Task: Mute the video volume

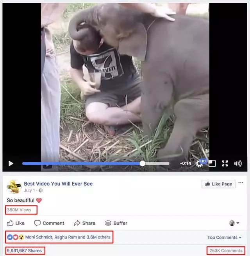Action: [238, 164]
